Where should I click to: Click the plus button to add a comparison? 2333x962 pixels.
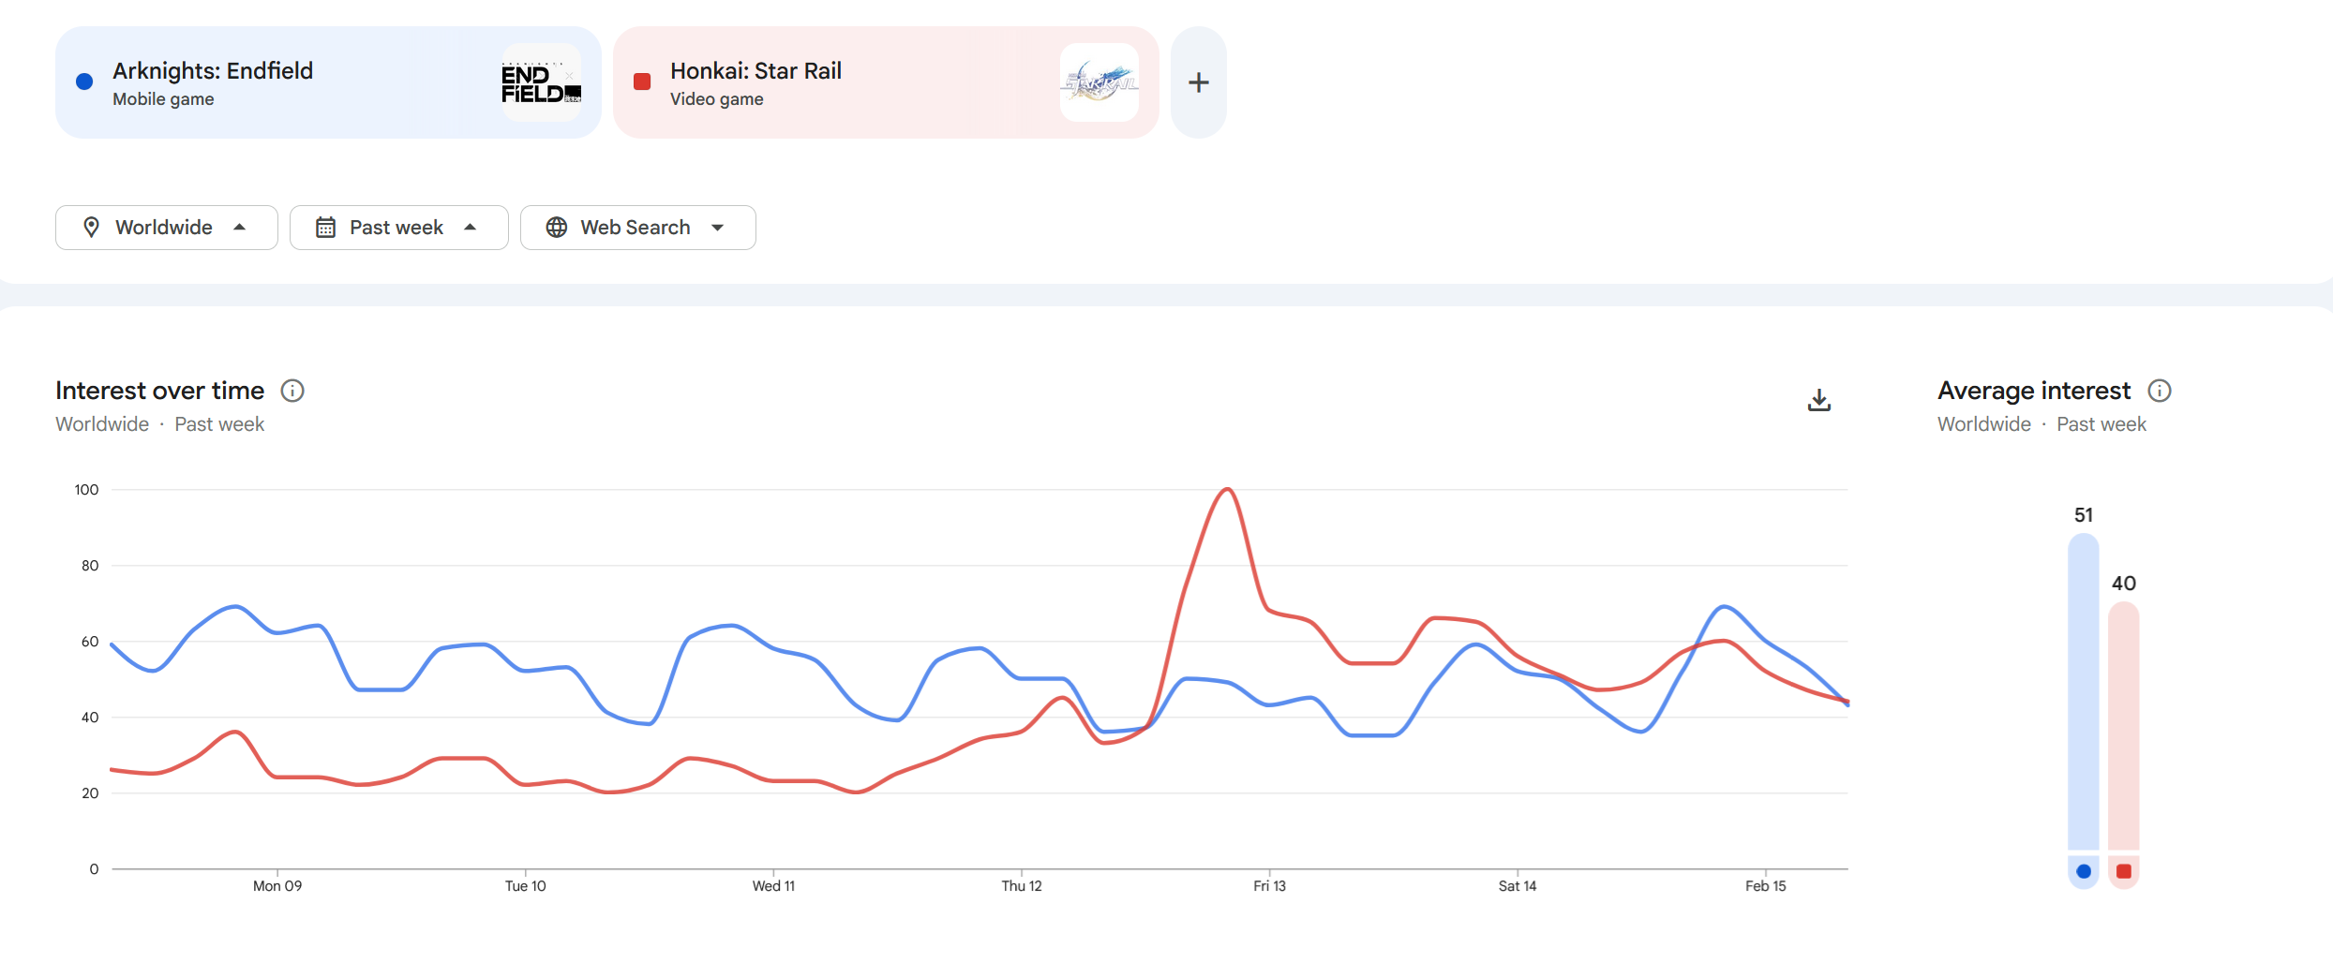tap(1198, 82)
